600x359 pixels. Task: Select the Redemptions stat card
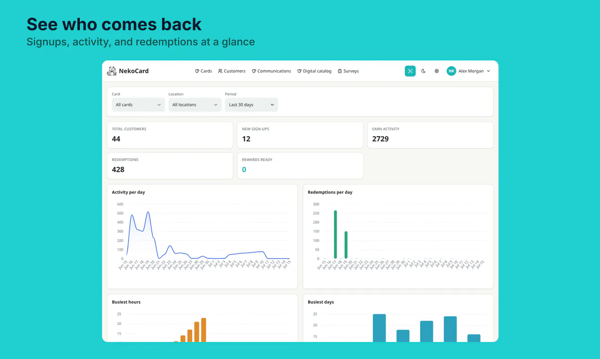170,166
